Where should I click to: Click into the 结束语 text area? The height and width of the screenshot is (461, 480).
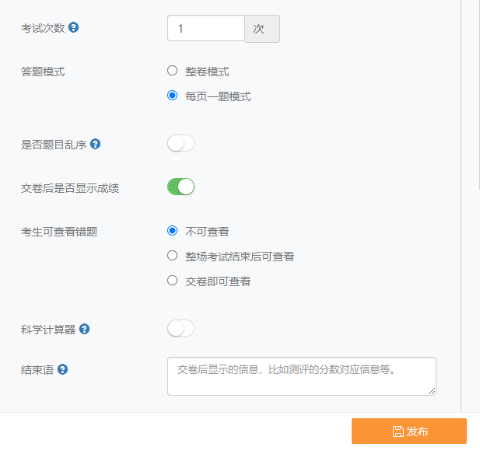coord(302,376)
